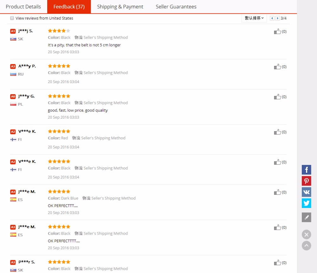Close the floating sidebar with X icon
The height and width of the screenshot is (273, 317).
click(306, 235)
